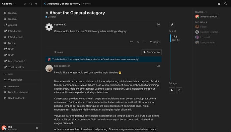Toggle the members list icon

tap(219, 4)
